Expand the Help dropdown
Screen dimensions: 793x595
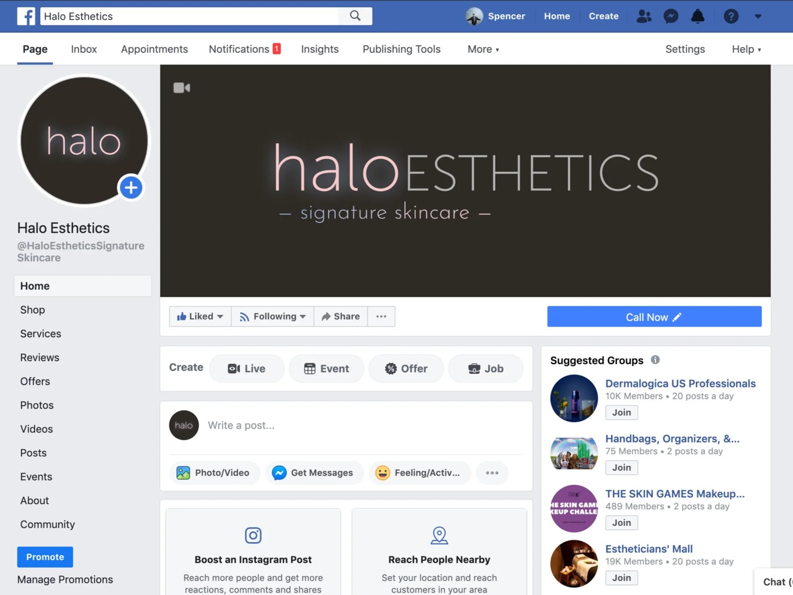click(746, 49)
